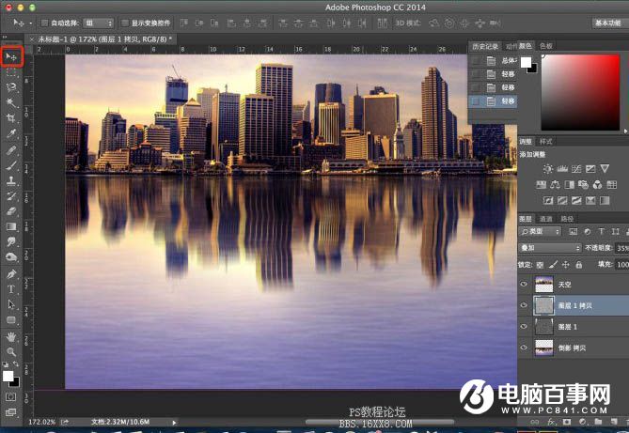Add a Black & White adjustment layer
Viewport: 629px width, 433px height.
click(x=569, y=184)
